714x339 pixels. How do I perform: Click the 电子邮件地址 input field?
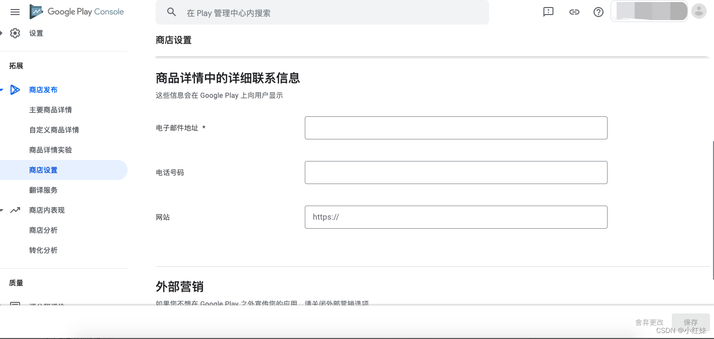tap(456, 128)
